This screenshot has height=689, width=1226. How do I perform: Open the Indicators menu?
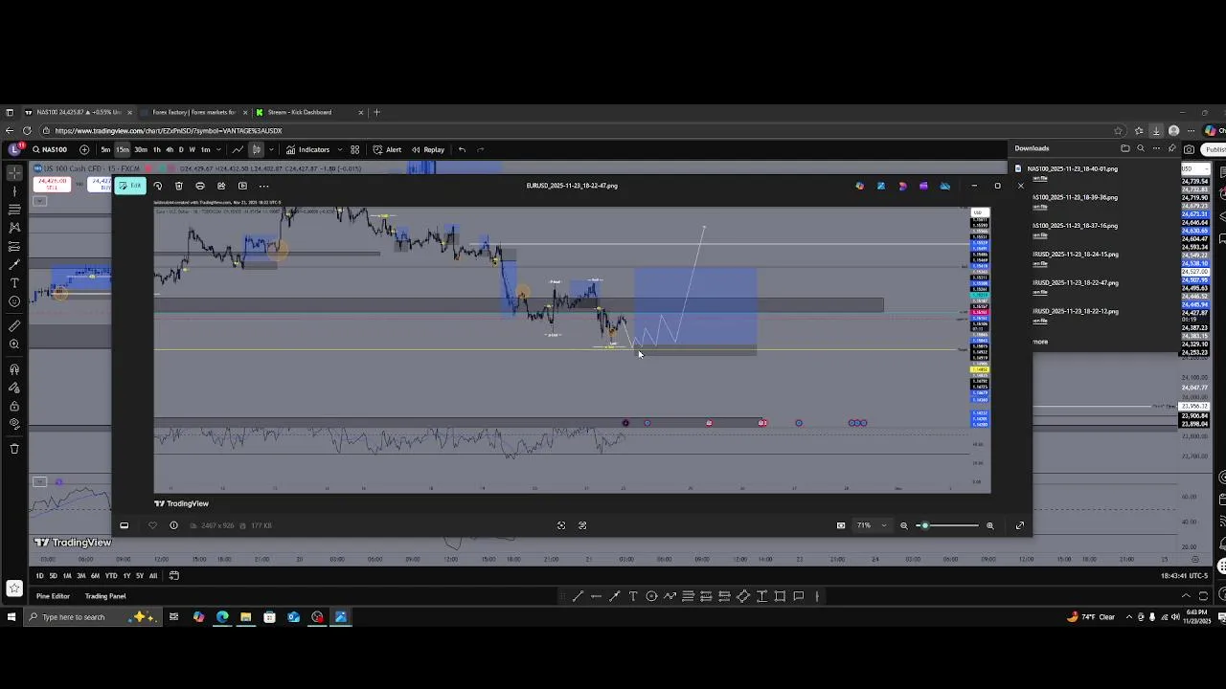308,149
